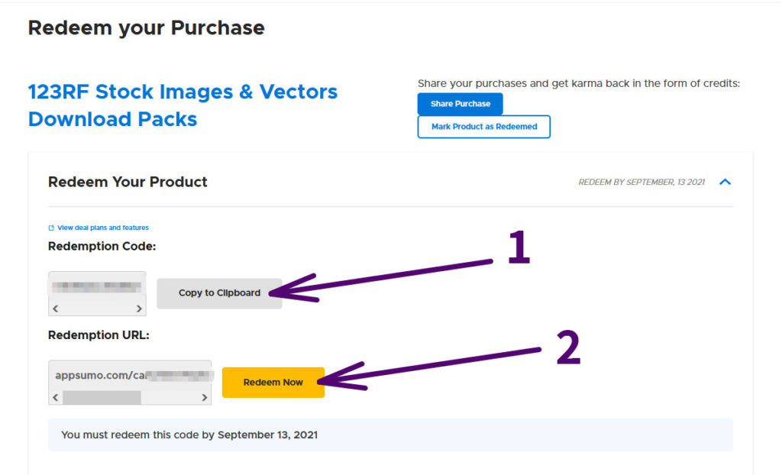
Task: Click the Share Purchase button
Action: pos(460,104)
